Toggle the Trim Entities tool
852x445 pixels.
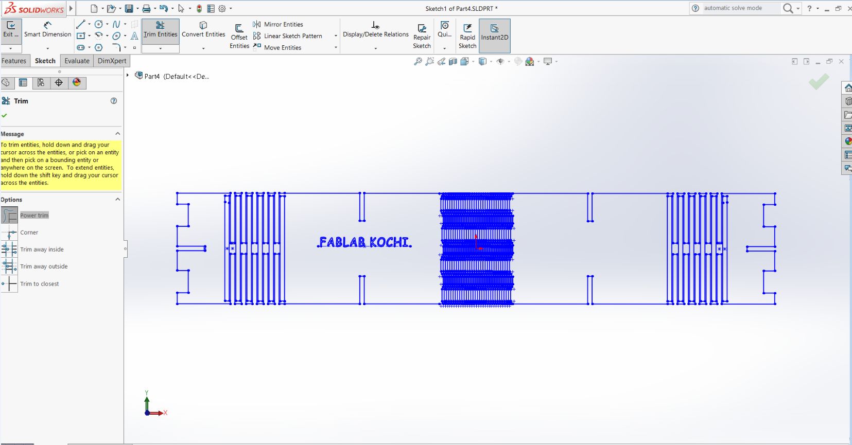tap(161, 31)
